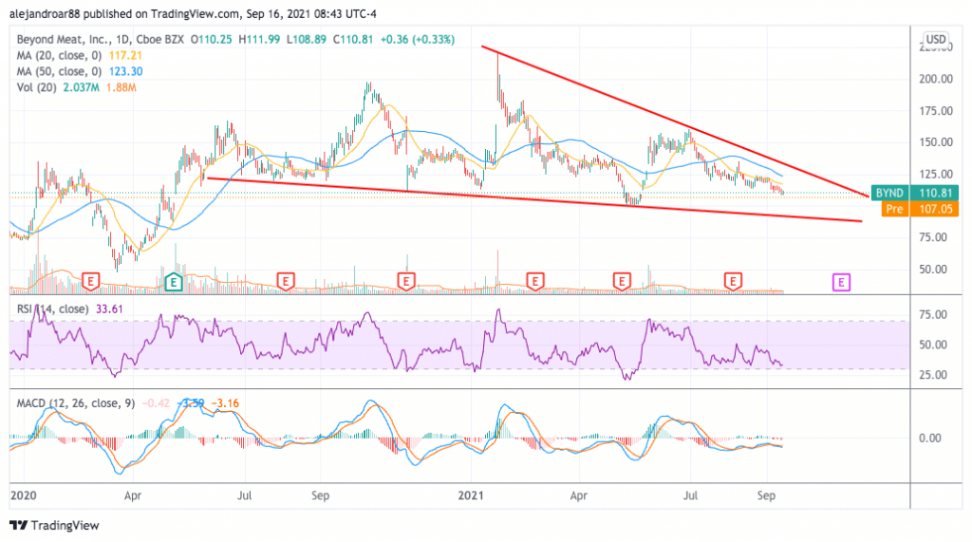The width and height of the screenshot is (972, 542).
Task: Click the author name alejandroar88
Action: 46,13
